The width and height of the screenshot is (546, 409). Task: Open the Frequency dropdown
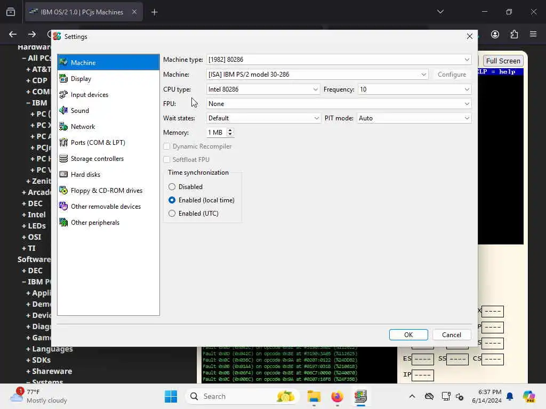click(414, 89)
